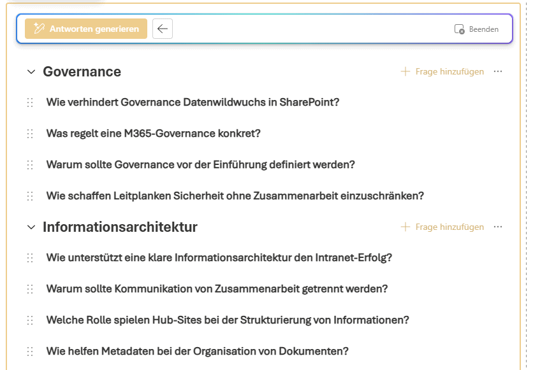The height and width of the screenshot is (370, 533).
Task: Click "Warum sollte Kommunikation von Zusammenarbeit getrennt werden?"
Action: click(217, 289)
